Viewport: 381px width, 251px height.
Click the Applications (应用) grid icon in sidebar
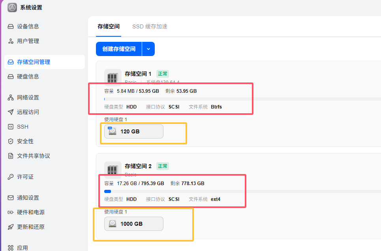point(11,247)
